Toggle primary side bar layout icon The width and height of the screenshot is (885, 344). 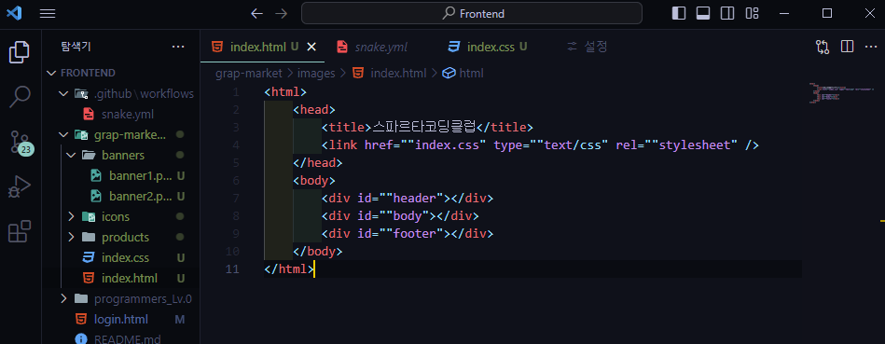(x=679, y=14)
